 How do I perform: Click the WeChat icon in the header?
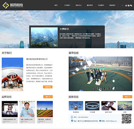[131, 5]
